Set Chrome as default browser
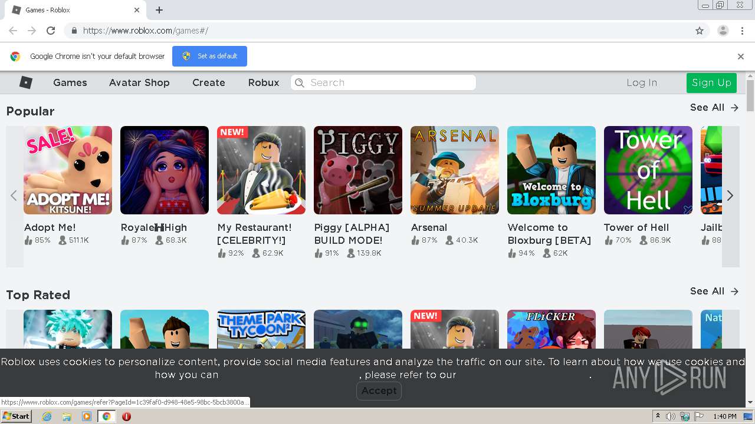 pos(209,56)
